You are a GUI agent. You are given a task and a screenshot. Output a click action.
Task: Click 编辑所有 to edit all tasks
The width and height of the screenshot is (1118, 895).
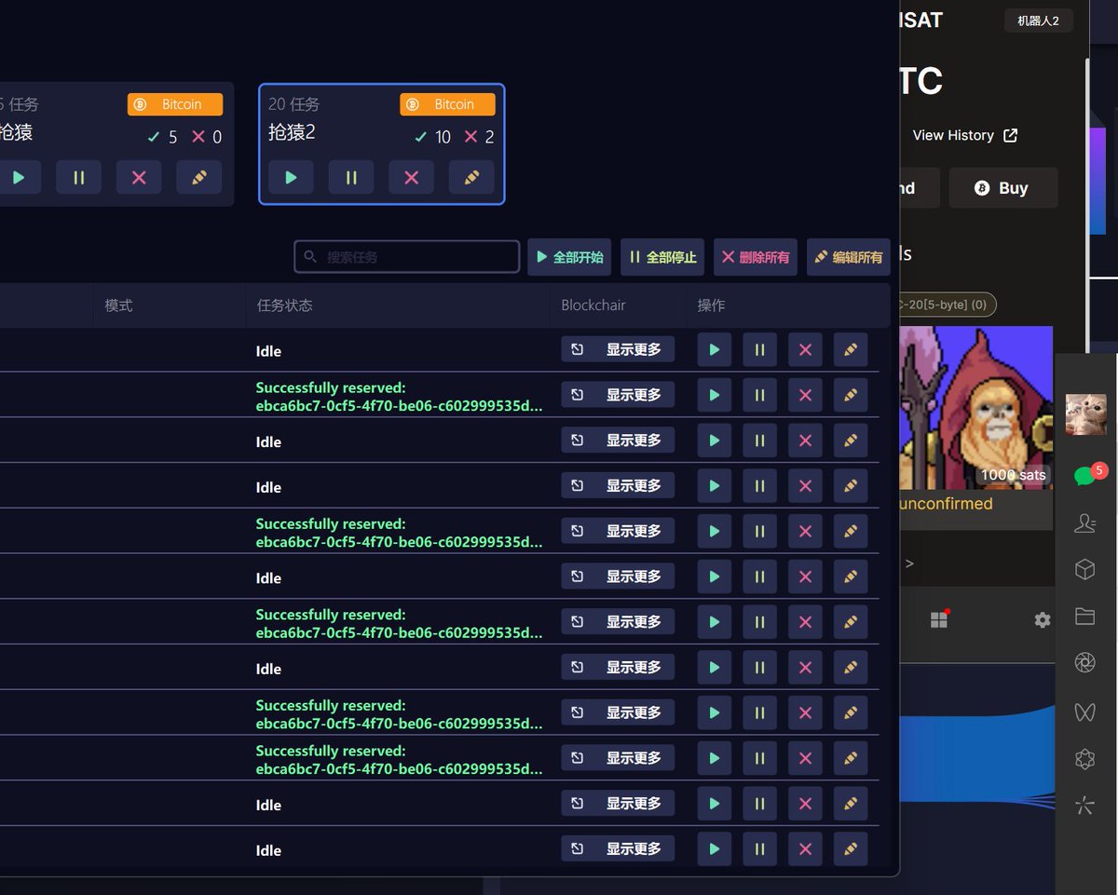(849, 257)
